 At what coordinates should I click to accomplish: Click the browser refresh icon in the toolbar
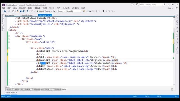tap(54, 11)
